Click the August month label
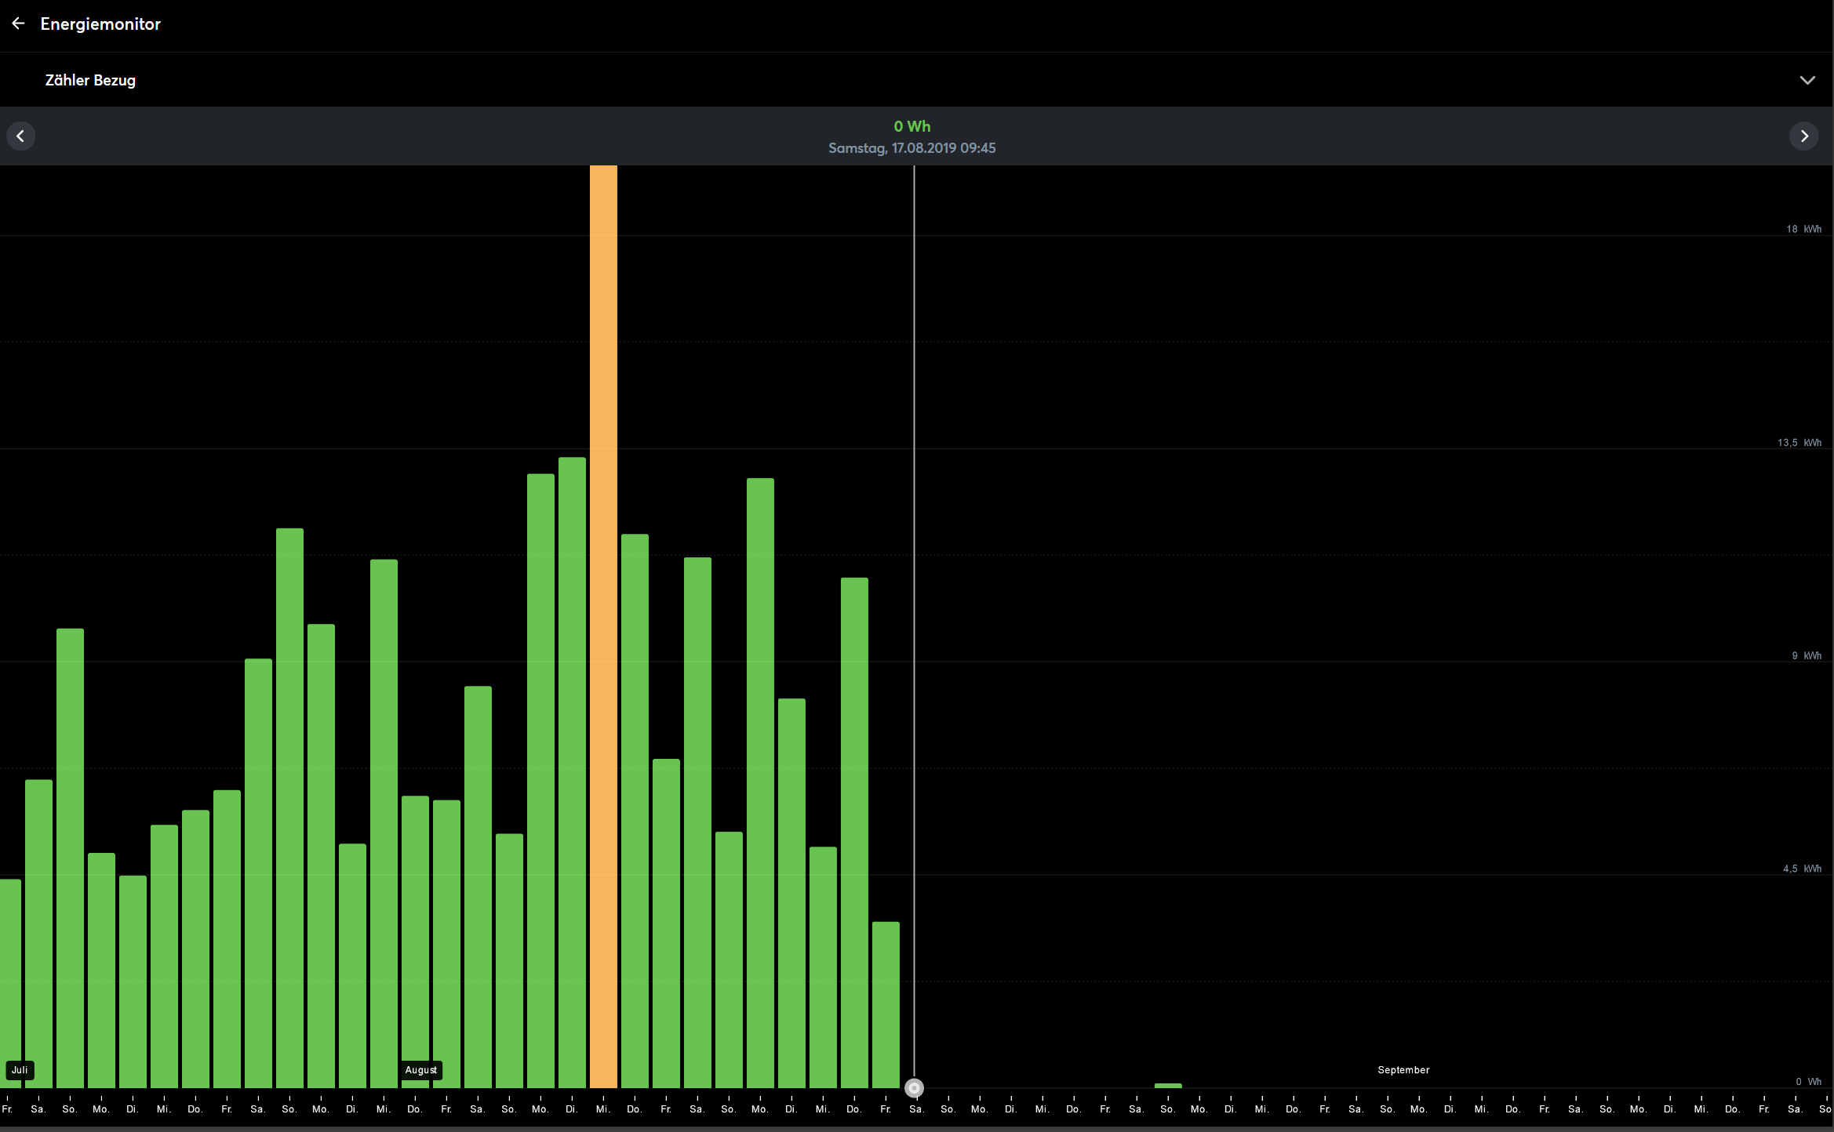The height and width of the screenshot is (1132, 1834). pyautogui.click(x=421, y=1070)
